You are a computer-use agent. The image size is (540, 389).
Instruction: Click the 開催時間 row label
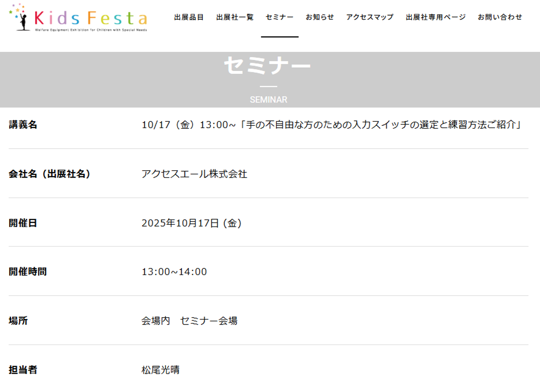click(x=27, y=271)
